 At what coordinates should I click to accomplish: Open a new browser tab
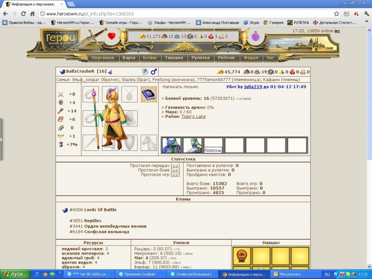(71, 4)
